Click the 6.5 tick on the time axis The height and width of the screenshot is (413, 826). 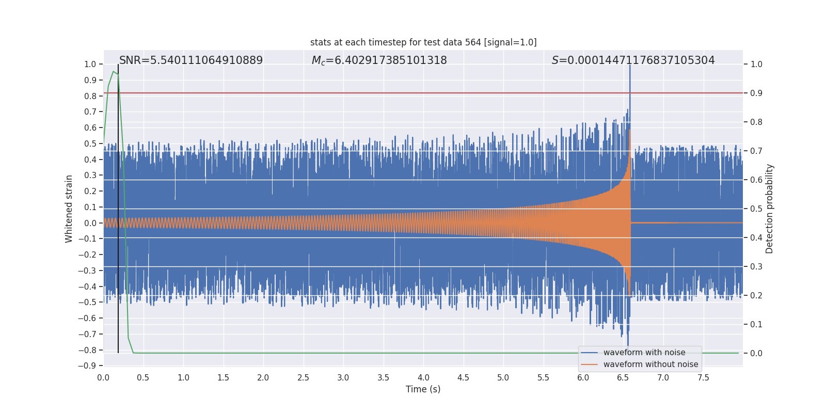(623, 378)
